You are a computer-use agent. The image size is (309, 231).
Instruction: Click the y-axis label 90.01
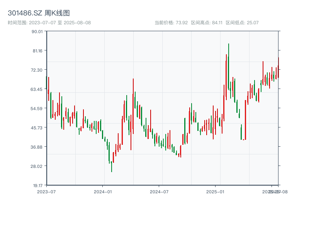pyautogui.click(x=37, y=32)
